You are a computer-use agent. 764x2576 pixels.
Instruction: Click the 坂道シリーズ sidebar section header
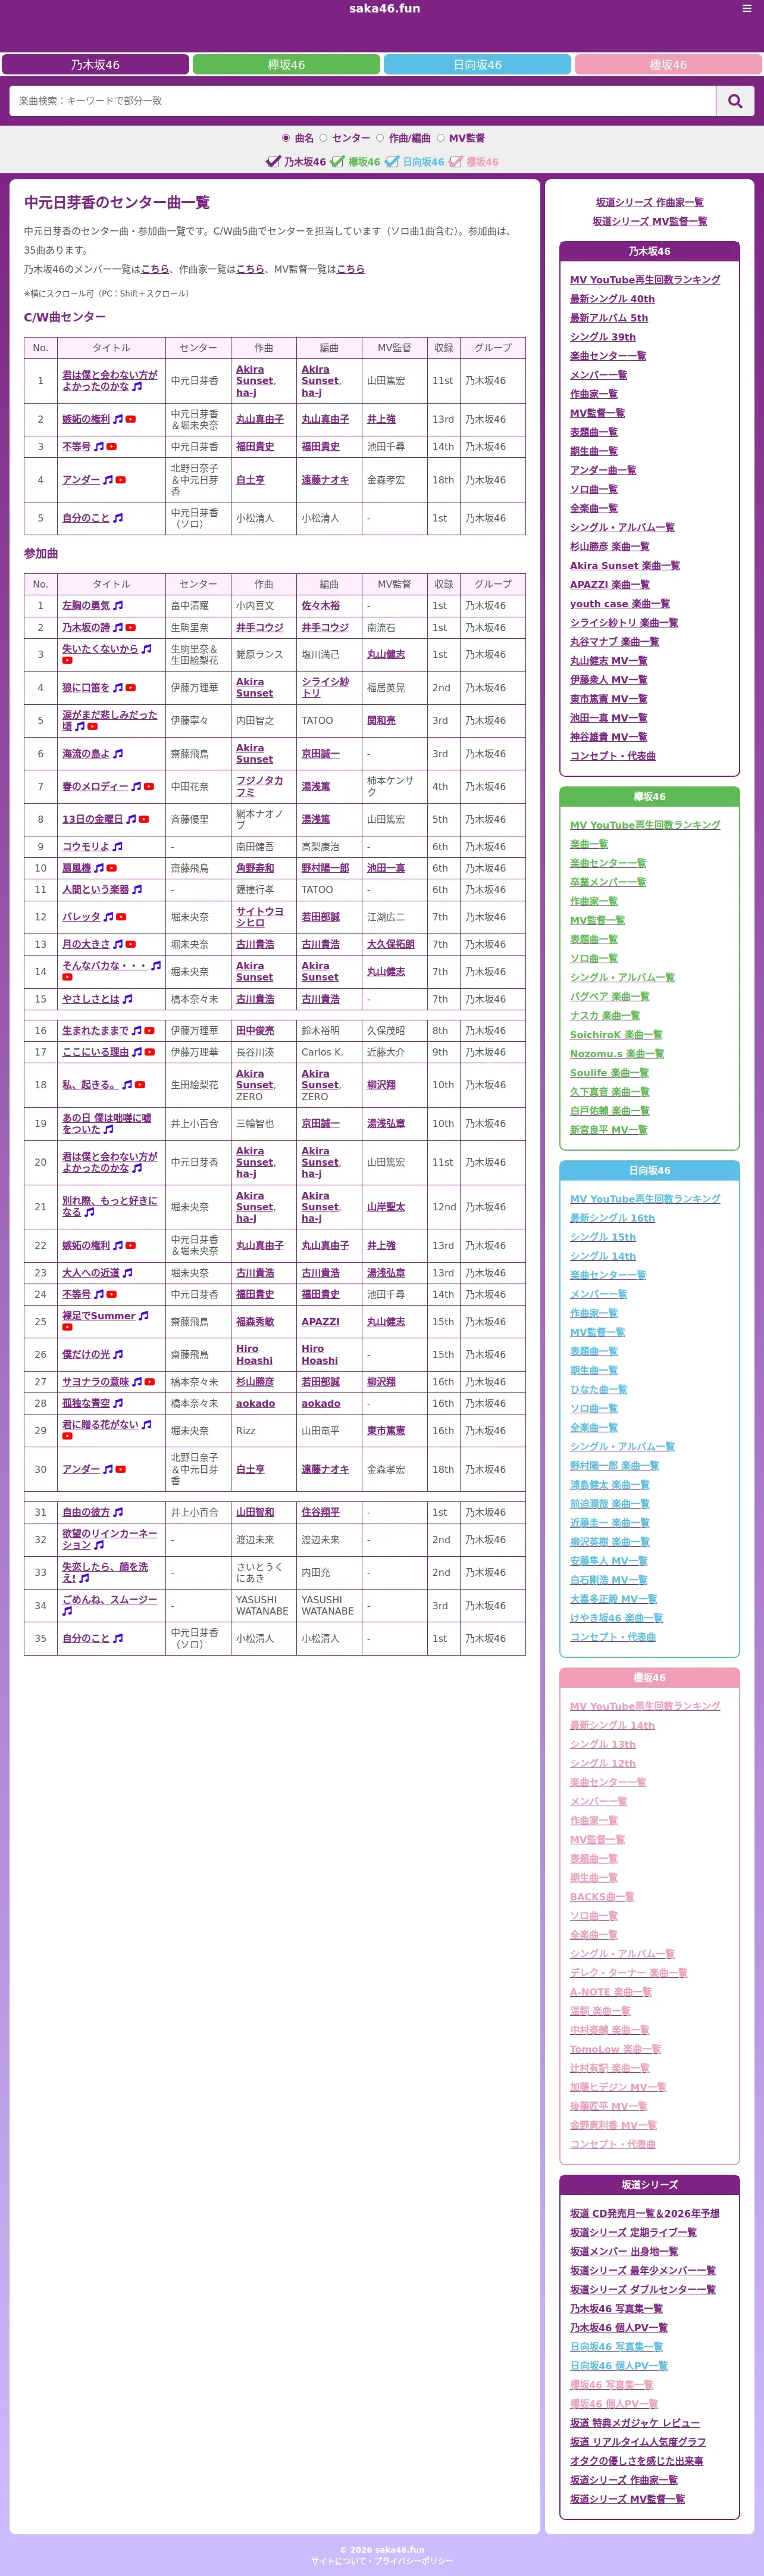[x=650, y=2185]
